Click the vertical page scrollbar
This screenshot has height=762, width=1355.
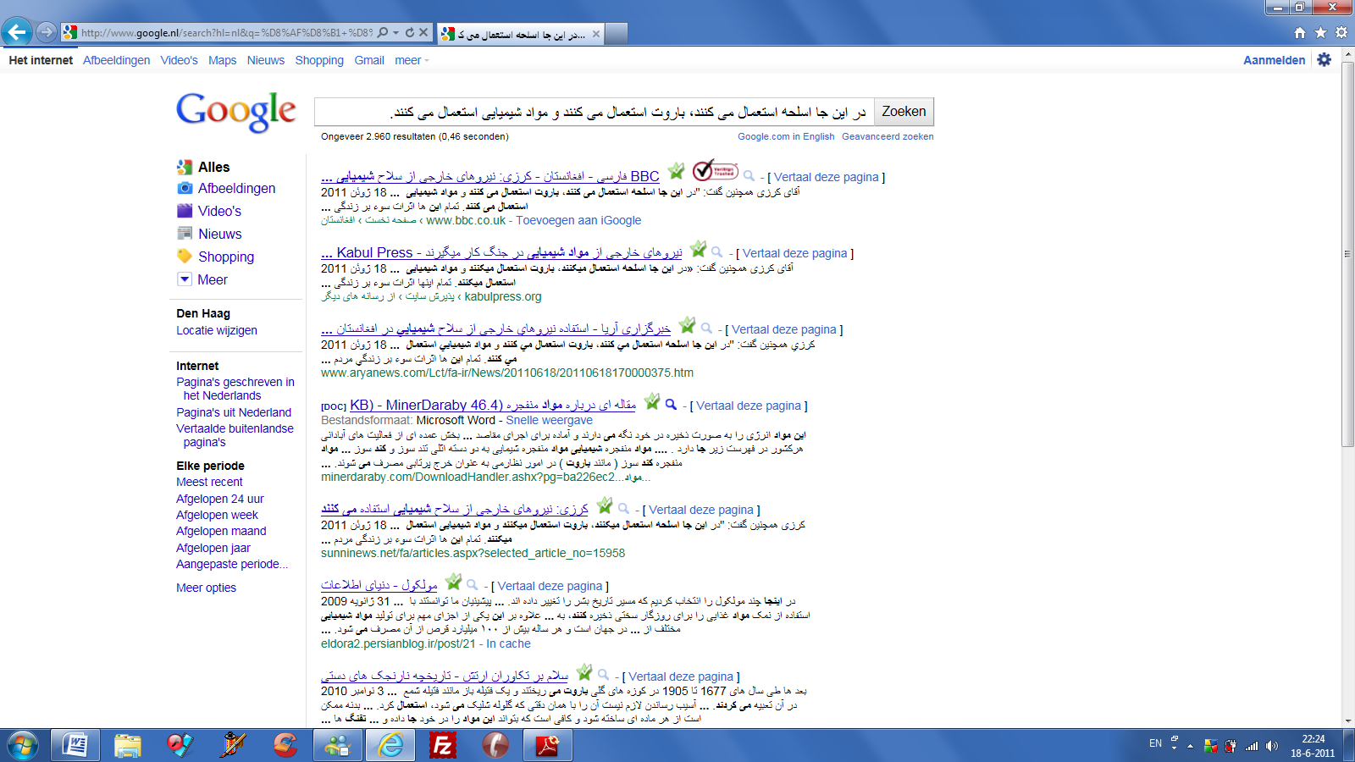click(x=1347, y=254)
